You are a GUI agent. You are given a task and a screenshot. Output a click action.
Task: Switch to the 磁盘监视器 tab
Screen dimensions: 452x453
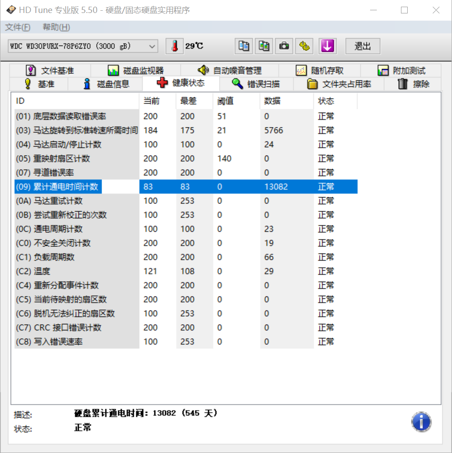coord(136,70)
